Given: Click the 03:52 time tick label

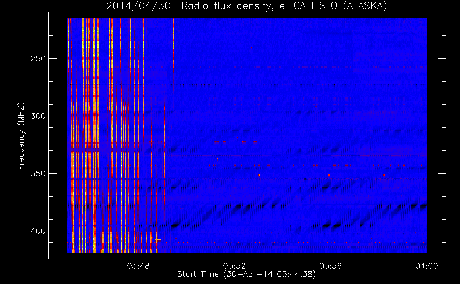Looking at the screenshot, I should [x=235, y=266].
